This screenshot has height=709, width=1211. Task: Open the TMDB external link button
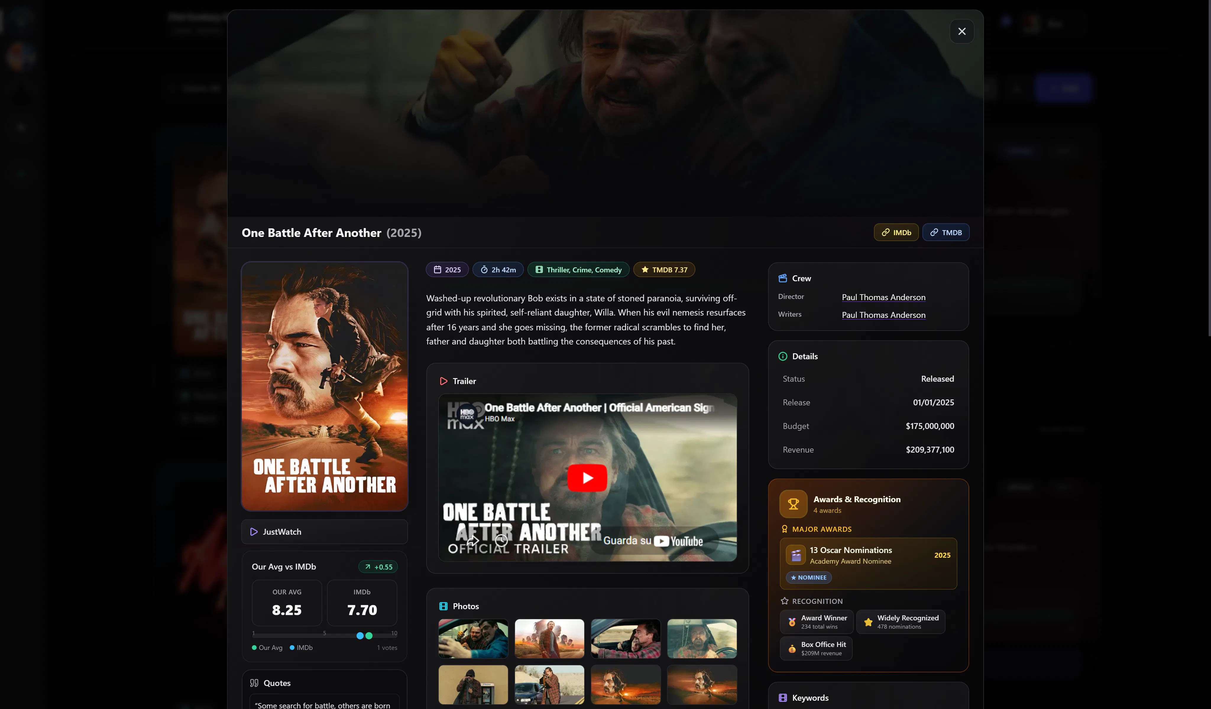coord(945,232)
